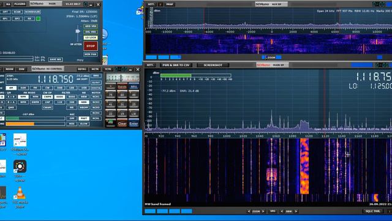The width and height of the screenshot is (392, 221).
Task: Toggle the RX control window button
Action: pos(29,18)
